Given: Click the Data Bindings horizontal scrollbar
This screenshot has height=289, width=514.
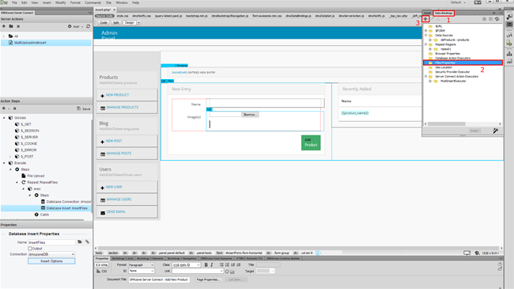Looking at the screenshot, I should pos(447,124).
